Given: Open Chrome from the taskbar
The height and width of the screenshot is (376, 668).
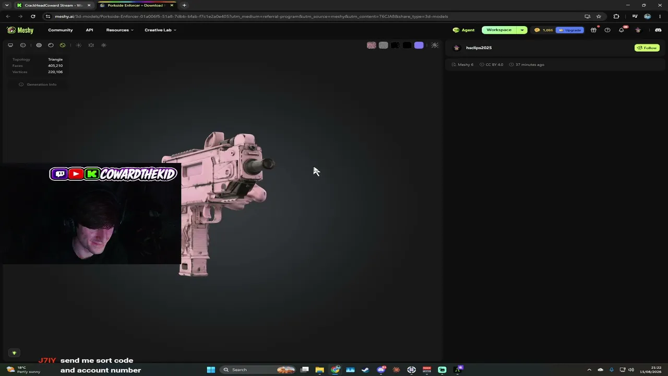Looking at the screenshot, I should [335, 370].
